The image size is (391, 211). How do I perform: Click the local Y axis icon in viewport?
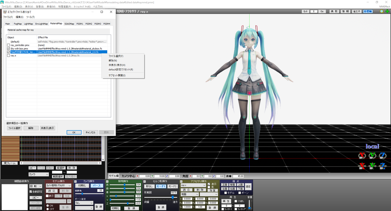click(373, 155)
